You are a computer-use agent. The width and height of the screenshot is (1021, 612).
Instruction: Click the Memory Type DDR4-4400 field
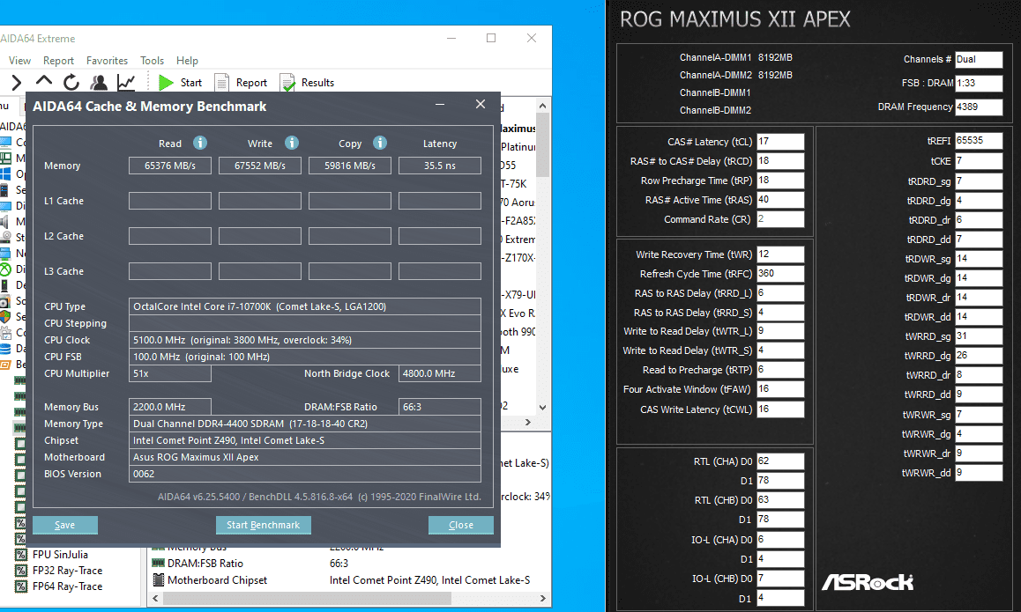(x=305, y=424)
